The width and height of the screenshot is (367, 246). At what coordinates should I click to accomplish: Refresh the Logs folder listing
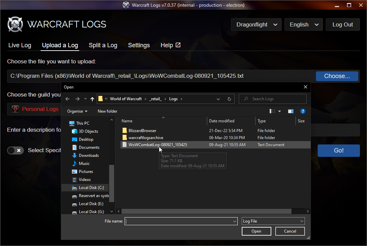coord(229,99)
